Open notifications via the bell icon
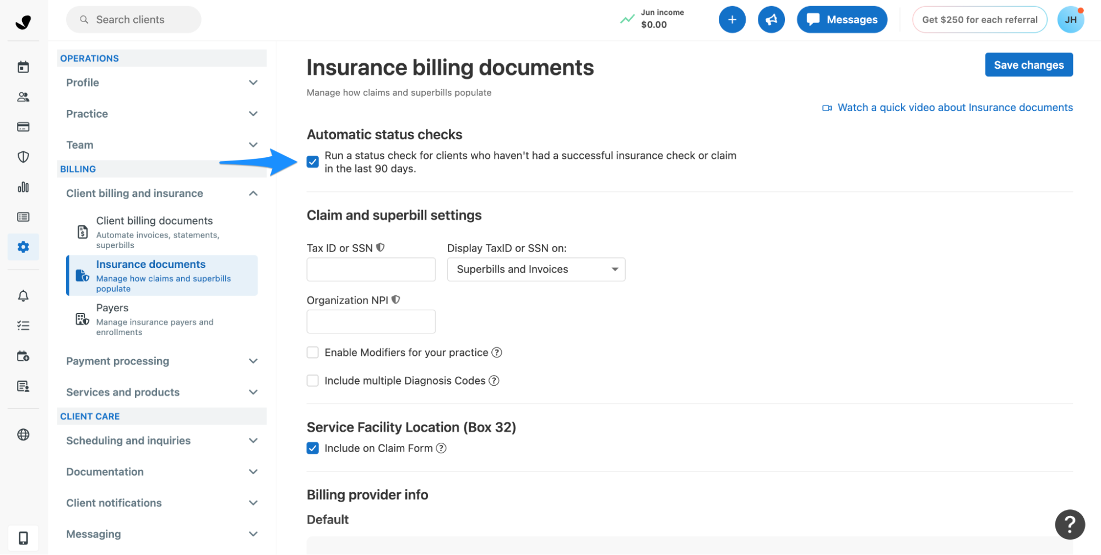The image size is (1101, 555). 23,295
